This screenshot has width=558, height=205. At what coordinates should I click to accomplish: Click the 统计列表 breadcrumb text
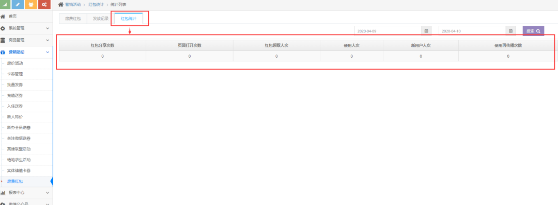click(x=118, y=5)
